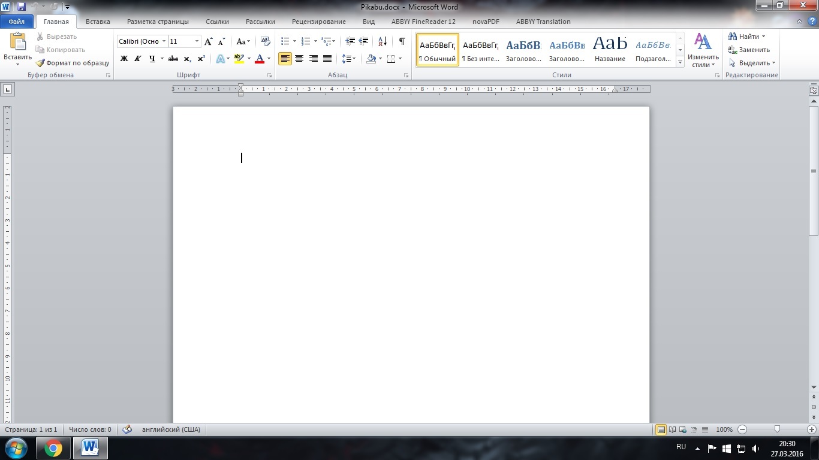Image resolution: width=819 pixels, height=460 pixels.
Task: Click the Sort A-Z icon
Action: coord(383,41)
